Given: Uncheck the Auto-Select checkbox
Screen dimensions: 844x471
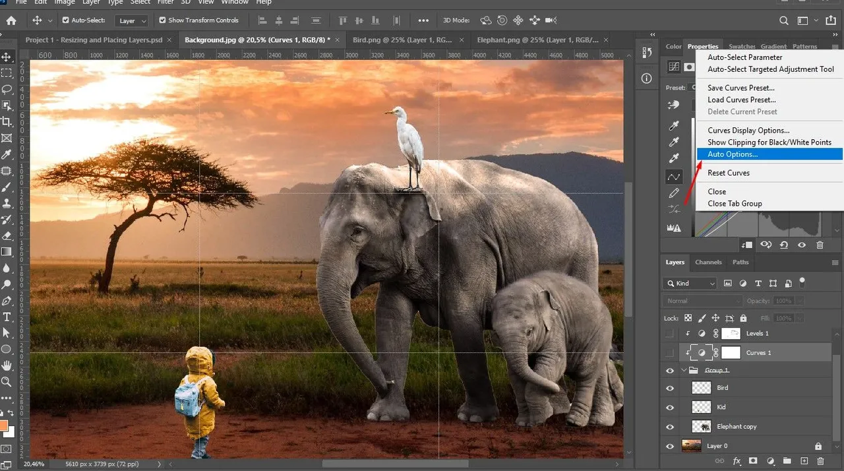Looking at the screenshot, I should tap(65, 20).
